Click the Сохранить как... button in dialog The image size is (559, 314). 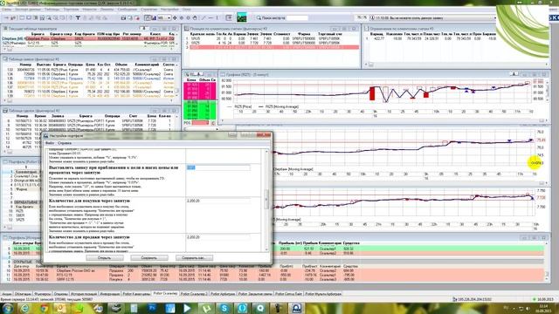tap(194, 258)
